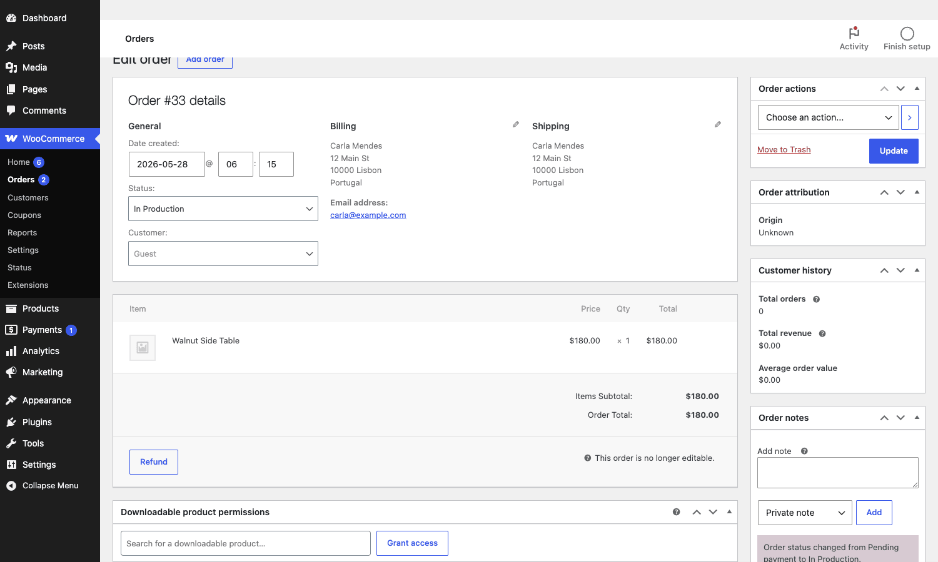Apply chosen order action arrow button

(x=909, y=117)
